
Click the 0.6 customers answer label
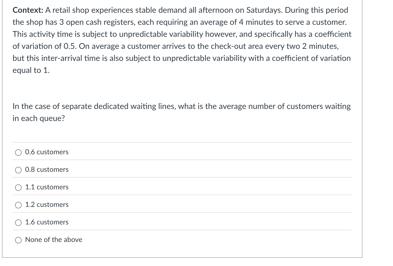point(47,152)
